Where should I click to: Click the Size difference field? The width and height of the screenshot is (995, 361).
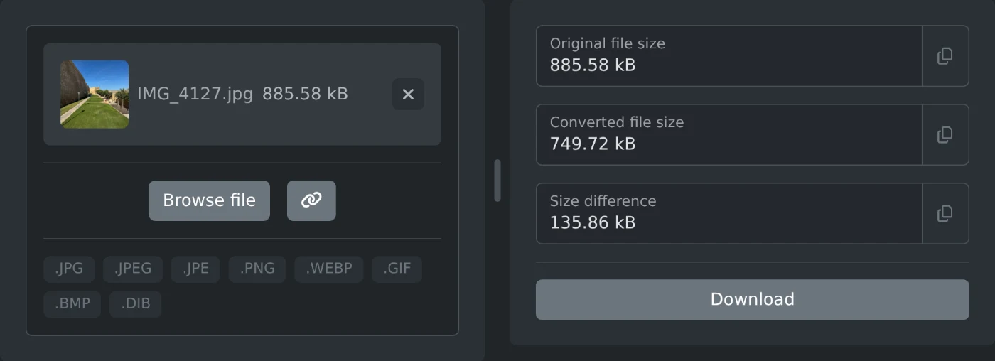[729, 214]
